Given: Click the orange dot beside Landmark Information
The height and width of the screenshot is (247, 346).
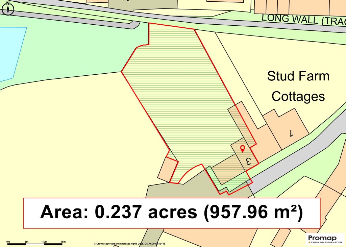Looking at the screenshot, I should coord(310,242).
